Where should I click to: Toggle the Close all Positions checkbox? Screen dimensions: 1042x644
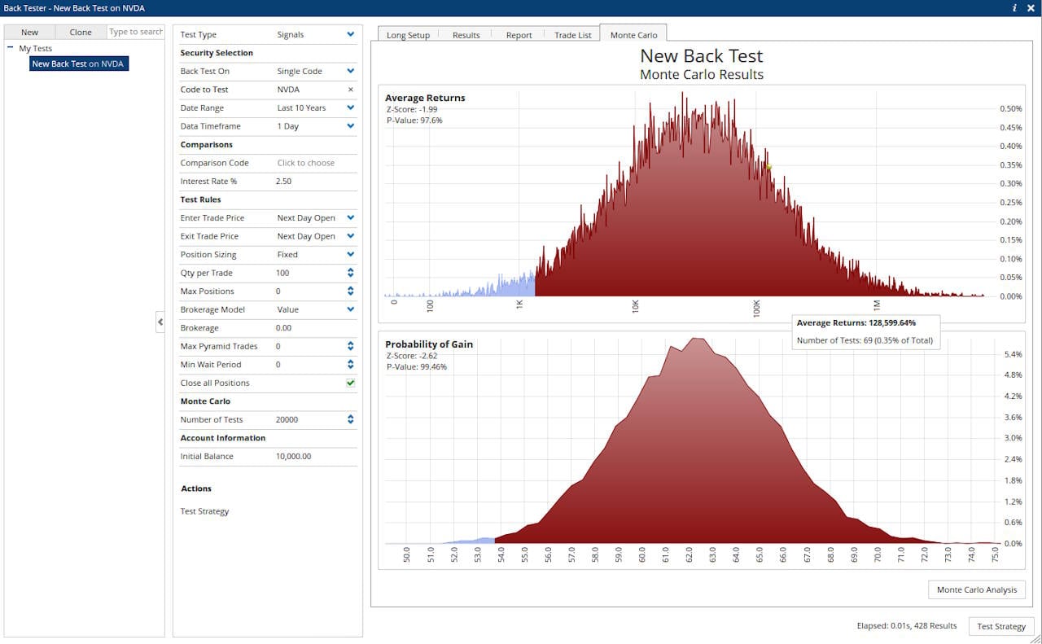(x=351, y=383)
